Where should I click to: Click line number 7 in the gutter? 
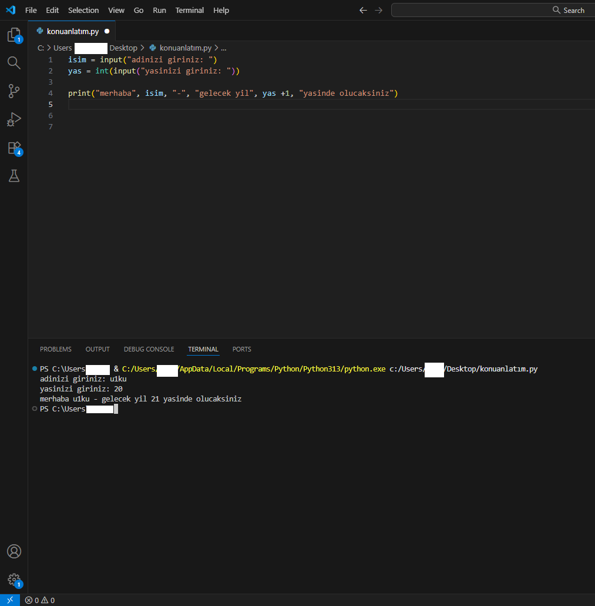(x=51, y=127)
